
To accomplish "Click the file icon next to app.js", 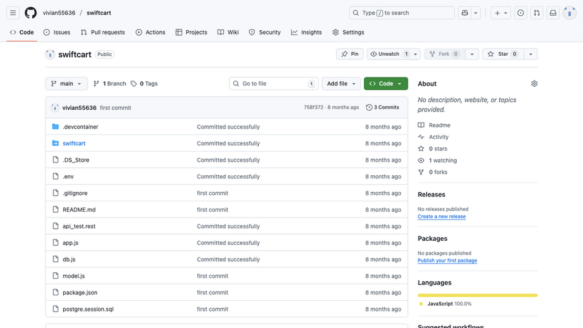I will 55,243.
